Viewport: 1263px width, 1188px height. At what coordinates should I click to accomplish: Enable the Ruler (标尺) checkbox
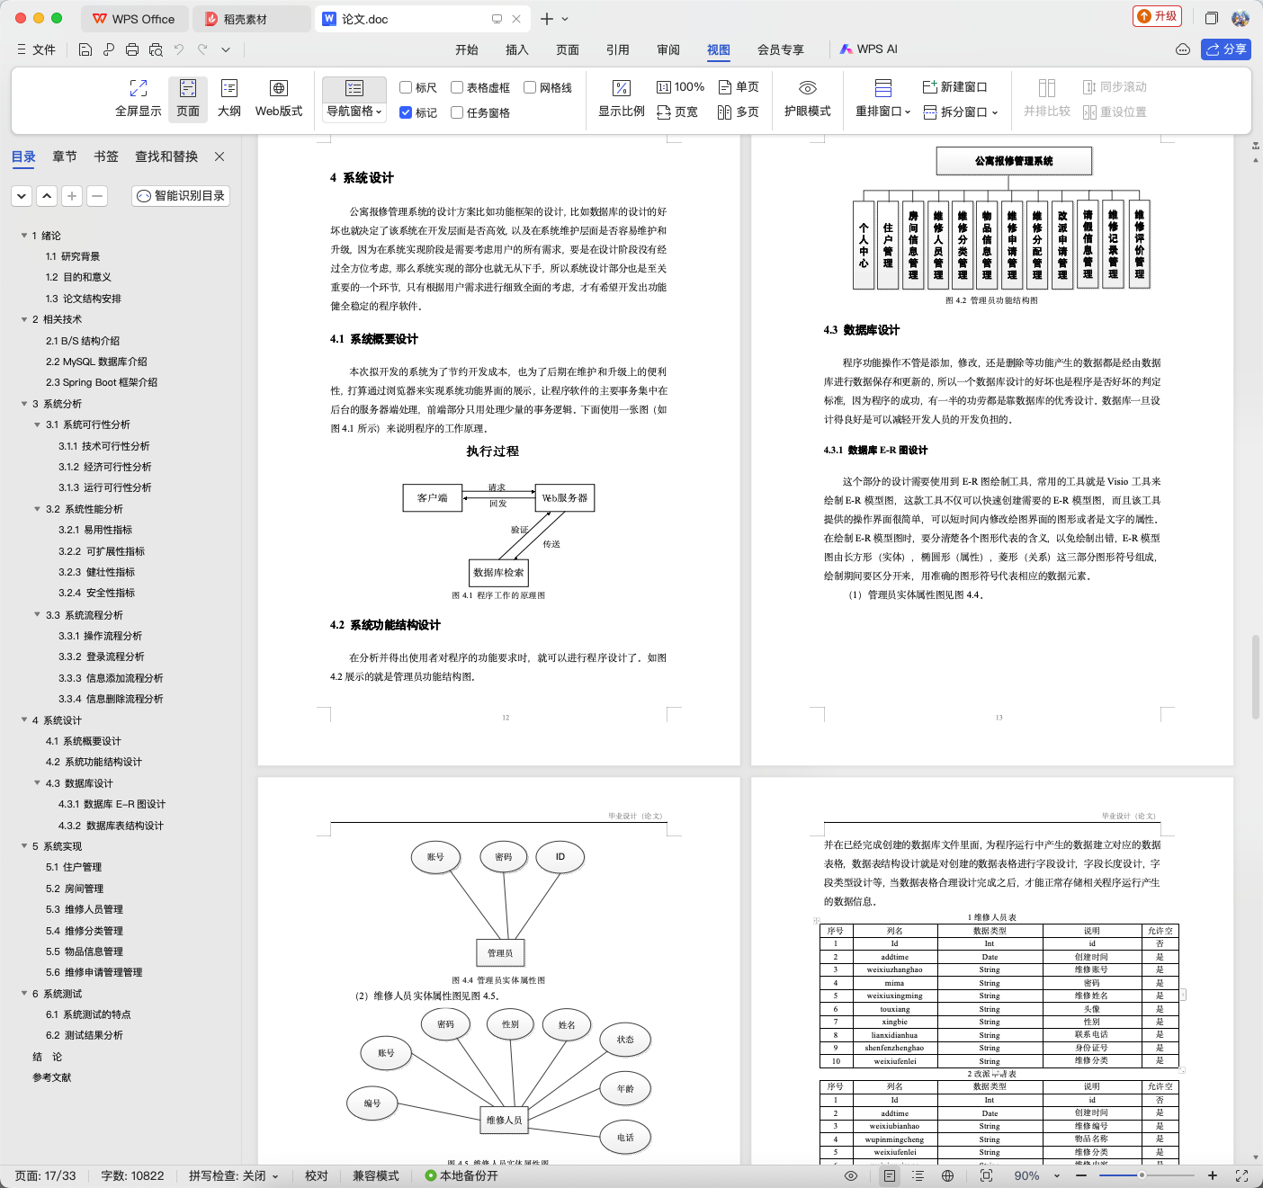tap(406, 87)
